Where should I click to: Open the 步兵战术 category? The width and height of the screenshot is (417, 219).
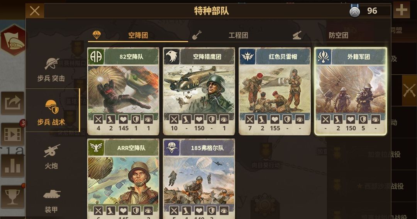click(x=51, y=112)
